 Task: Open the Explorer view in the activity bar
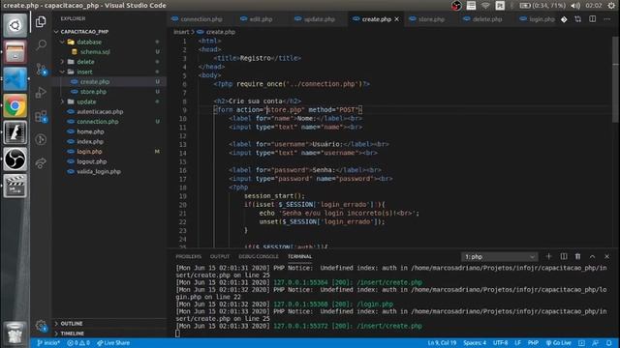click(x=41, y=21)
